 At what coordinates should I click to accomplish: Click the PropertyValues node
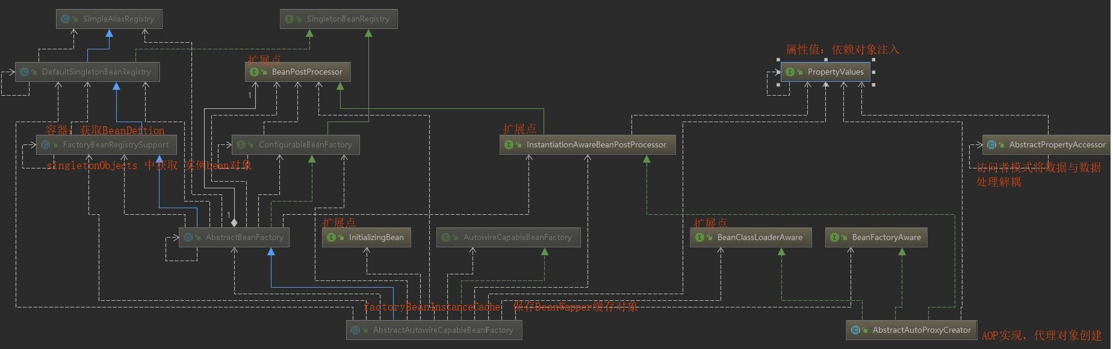[826, 72]
